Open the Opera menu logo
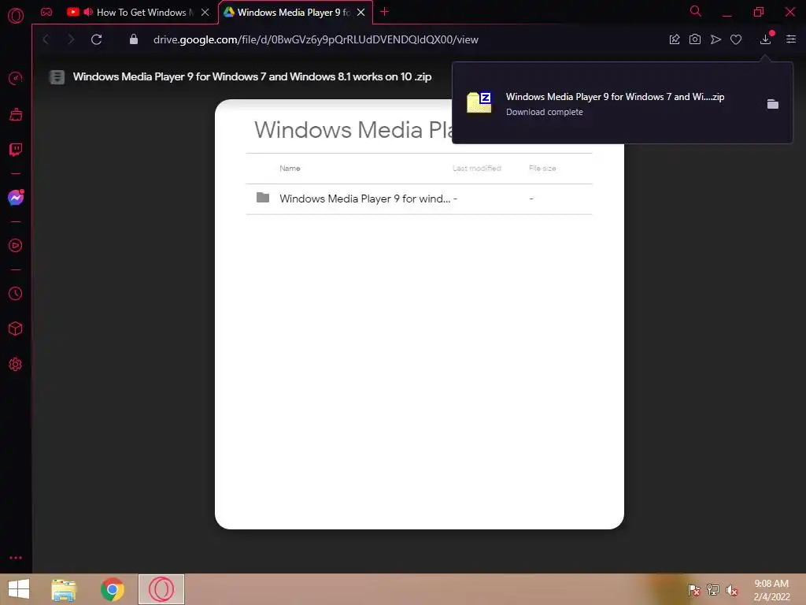 16,16
